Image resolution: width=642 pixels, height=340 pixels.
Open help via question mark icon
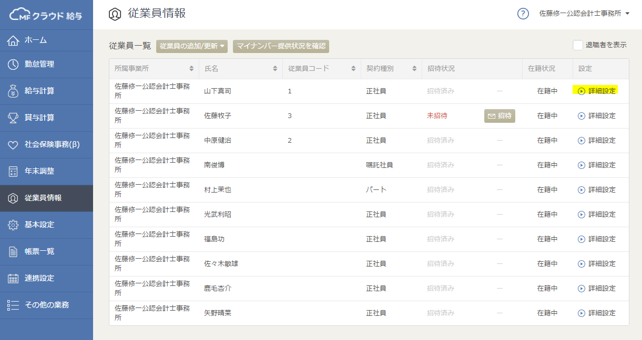[x=523, y=14]
